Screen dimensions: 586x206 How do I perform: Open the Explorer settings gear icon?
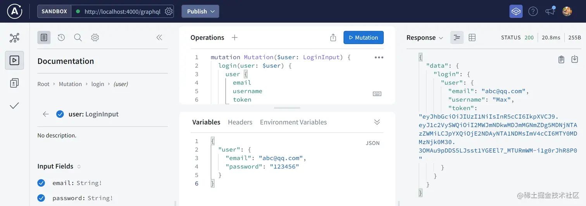(95, 37)
